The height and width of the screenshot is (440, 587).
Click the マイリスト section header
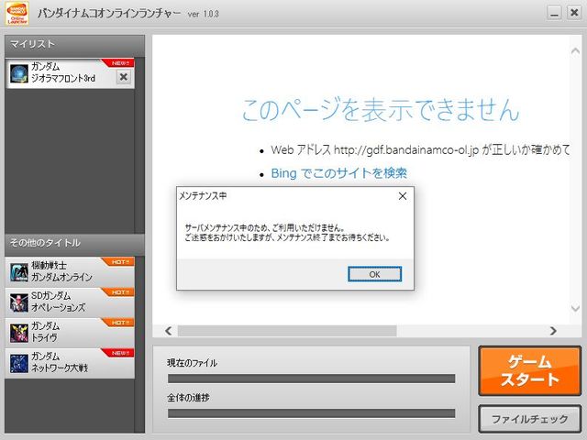(x=74, y=46)
